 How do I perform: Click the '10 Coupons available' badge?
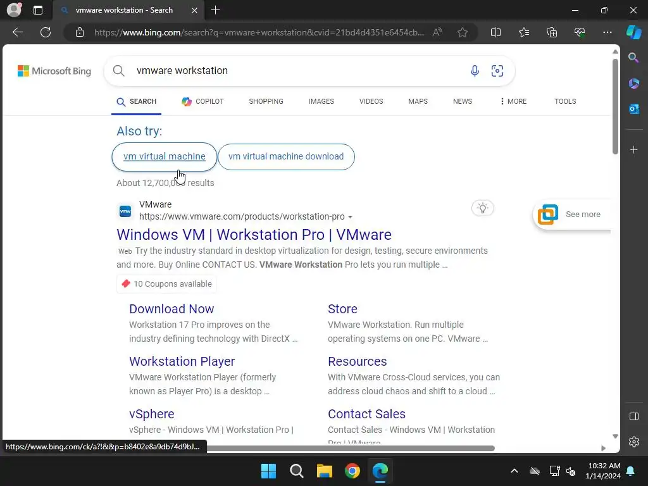click(166, 284)
